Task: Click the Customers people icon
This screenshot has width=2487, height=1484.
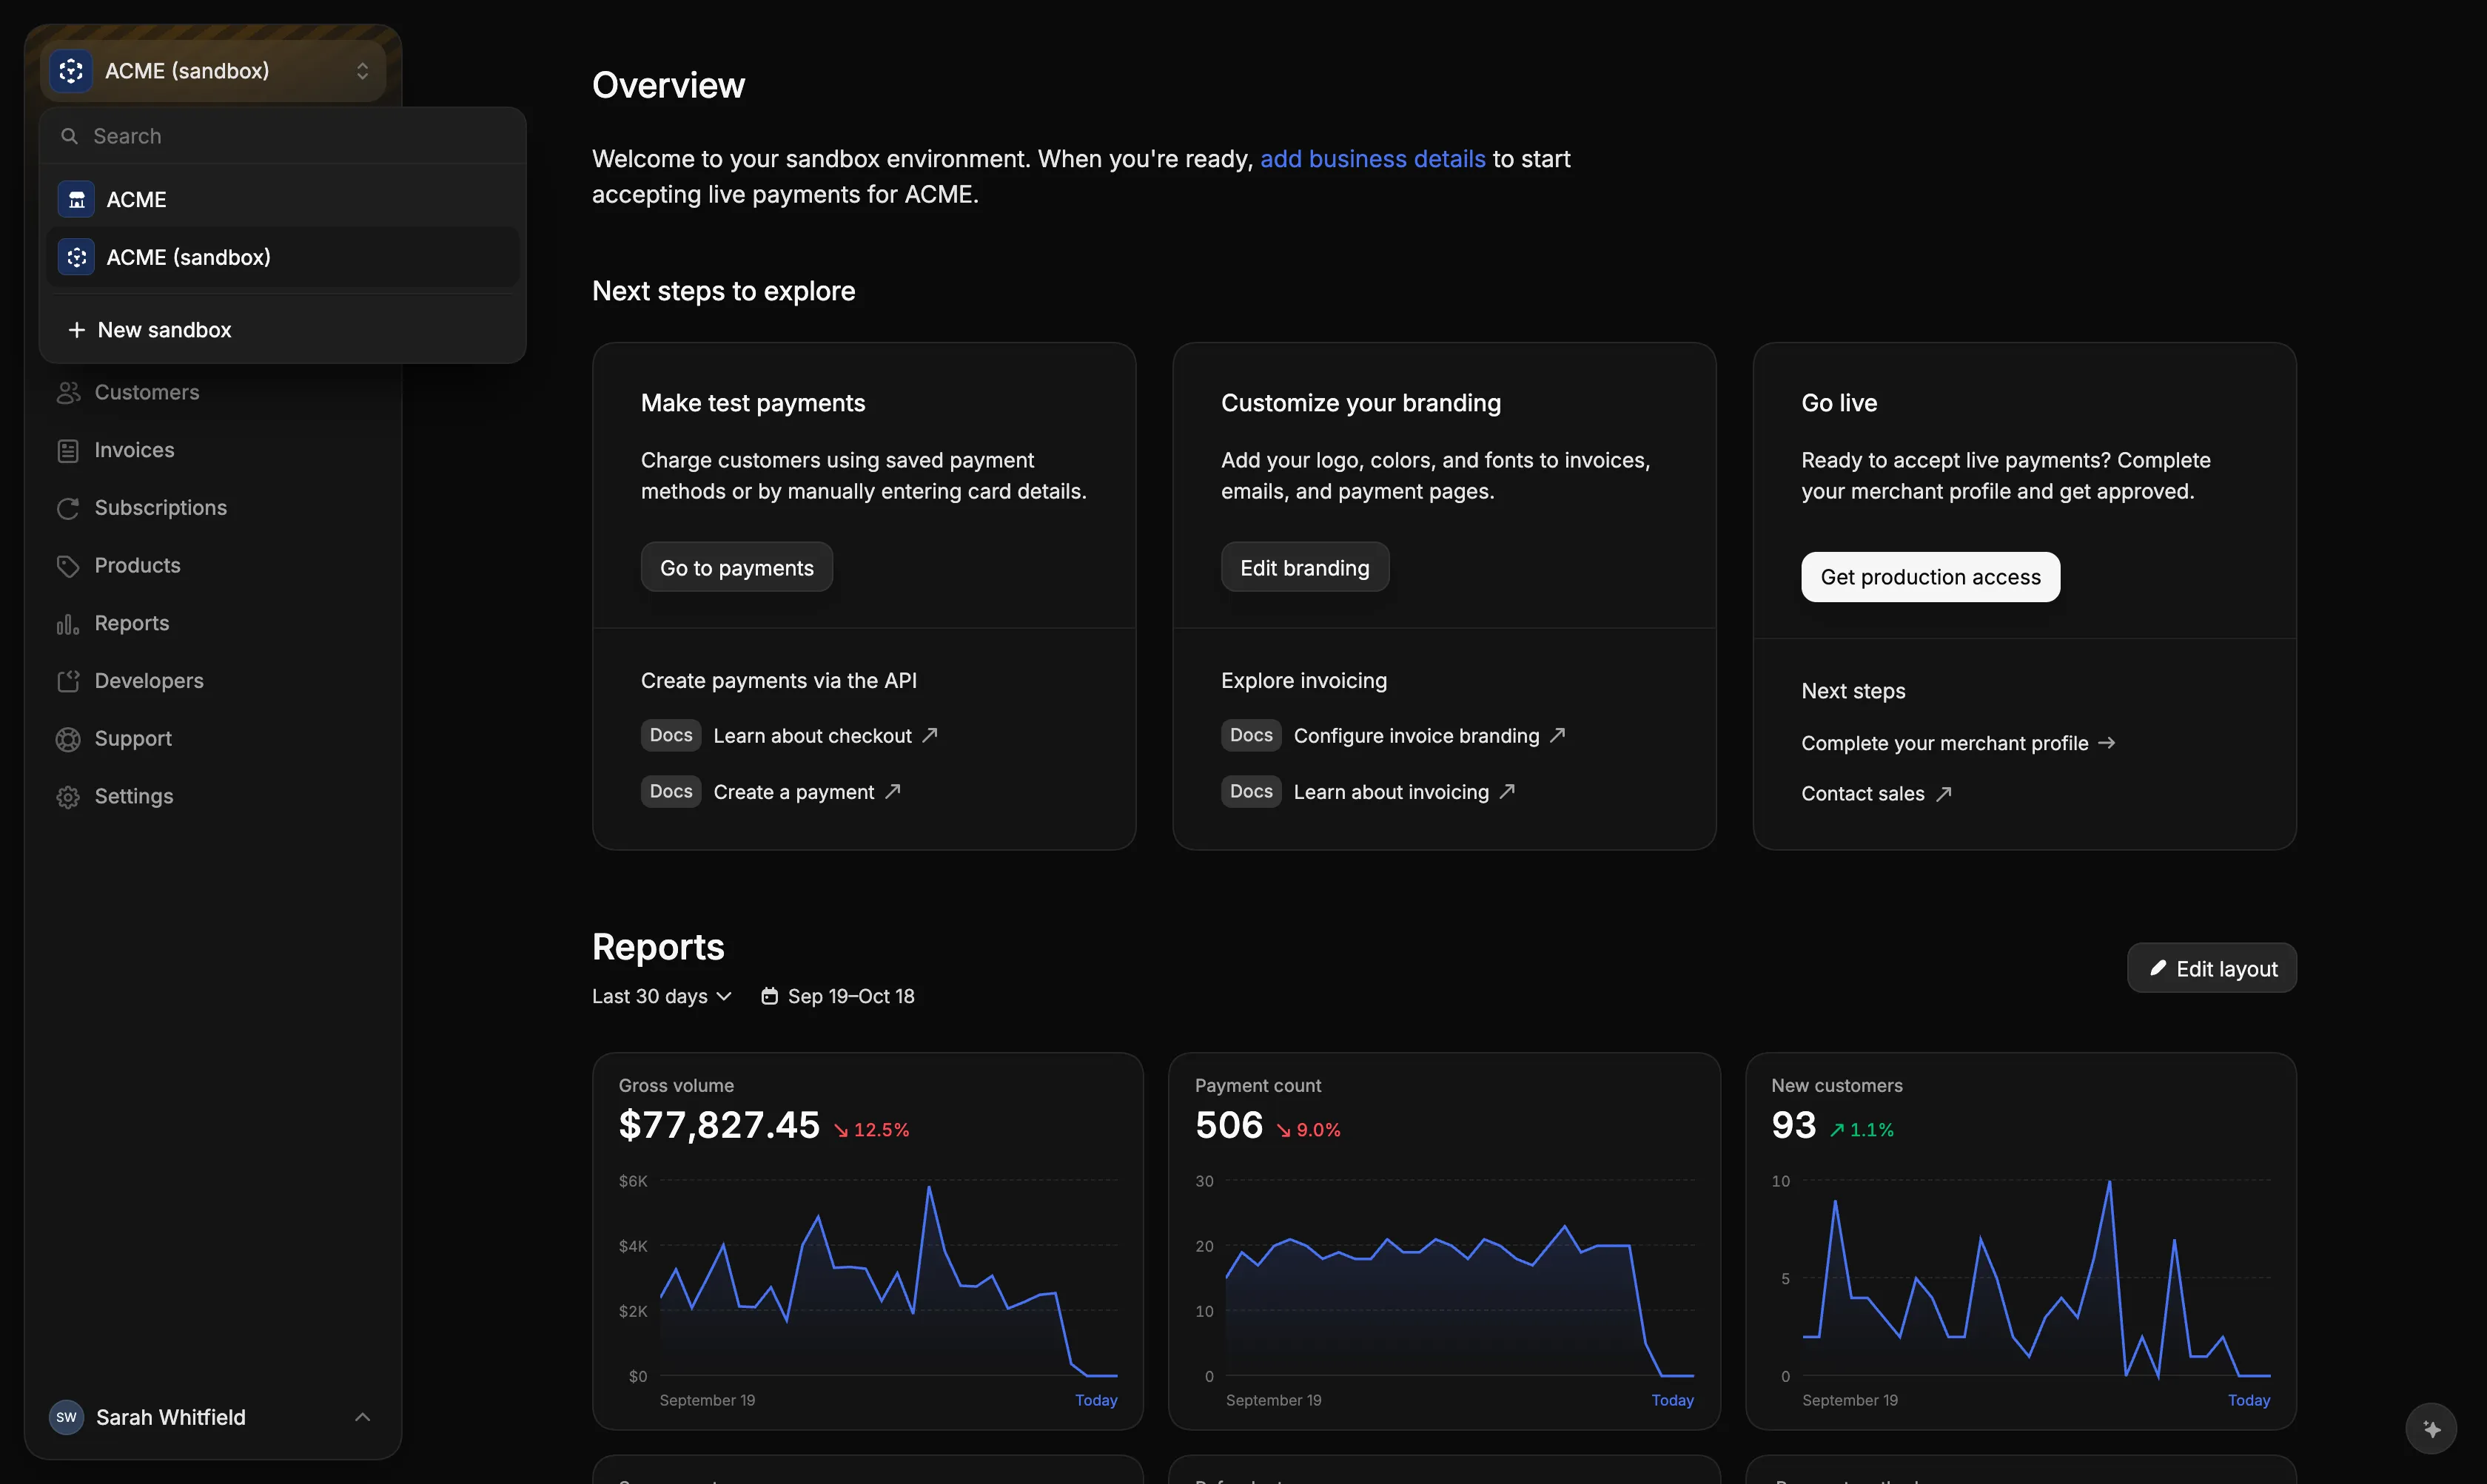Action: 68,393
